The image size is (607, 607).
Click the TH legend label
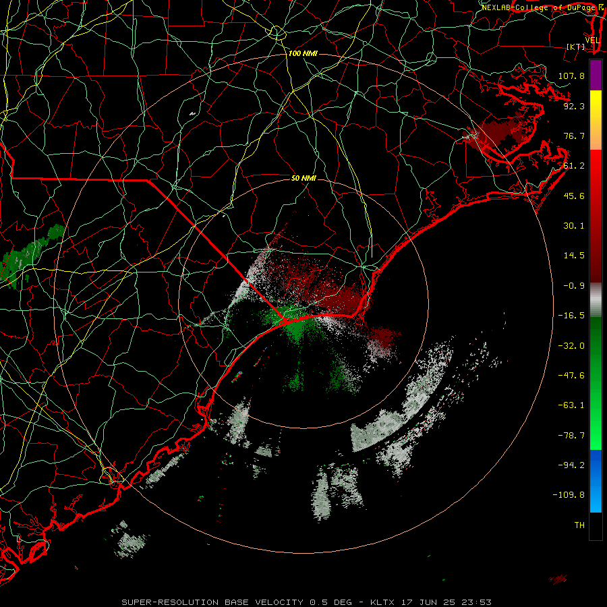pyautogui.click(x=579, y=525)
